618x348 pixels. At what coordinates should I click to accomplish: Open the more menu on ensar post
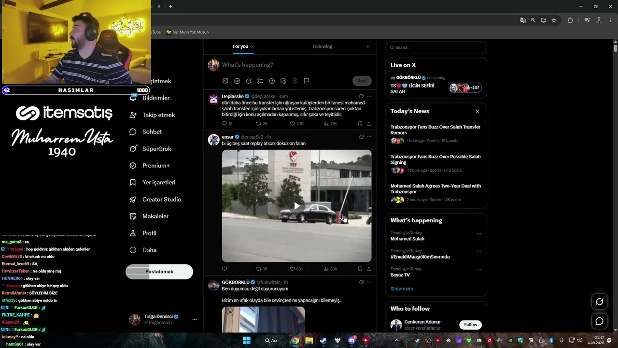[369, 137]
